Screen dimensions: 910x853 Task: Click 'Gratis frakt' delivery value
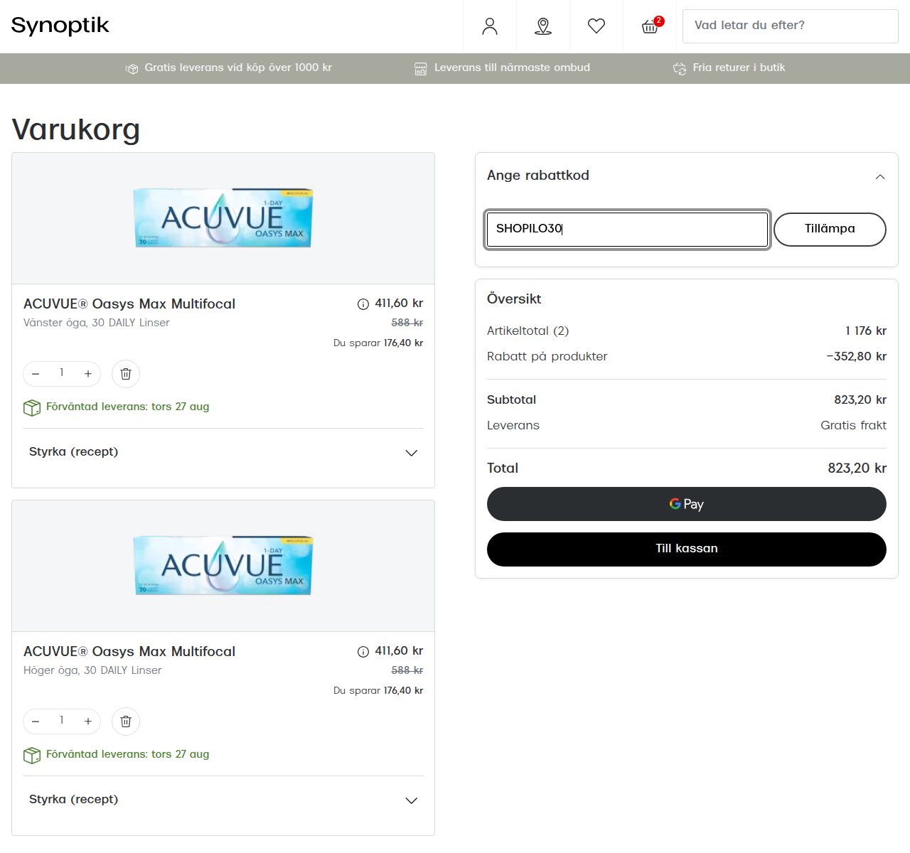pyautogui.click(x=853, y=426)
